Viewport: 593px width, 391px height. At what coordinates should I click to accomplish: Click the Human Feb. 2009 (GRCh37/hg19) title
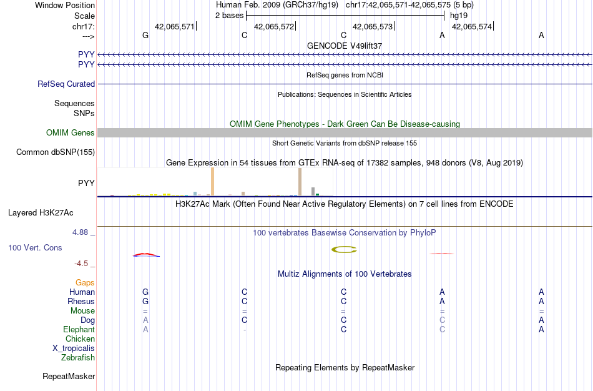click(x=278, y=5)
